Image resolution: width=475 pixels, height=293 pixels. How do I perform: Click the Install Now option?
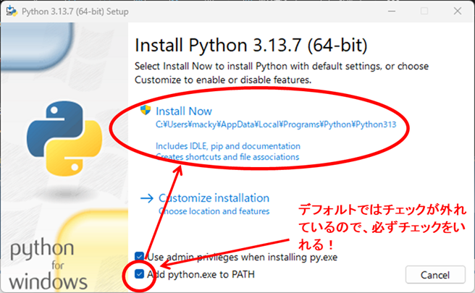184,111
